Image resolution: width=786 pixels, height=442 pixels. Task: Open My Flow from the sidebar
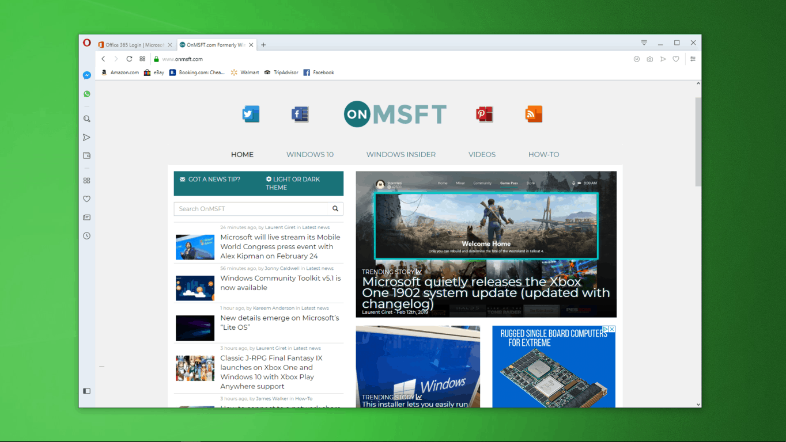click(87, 138)
